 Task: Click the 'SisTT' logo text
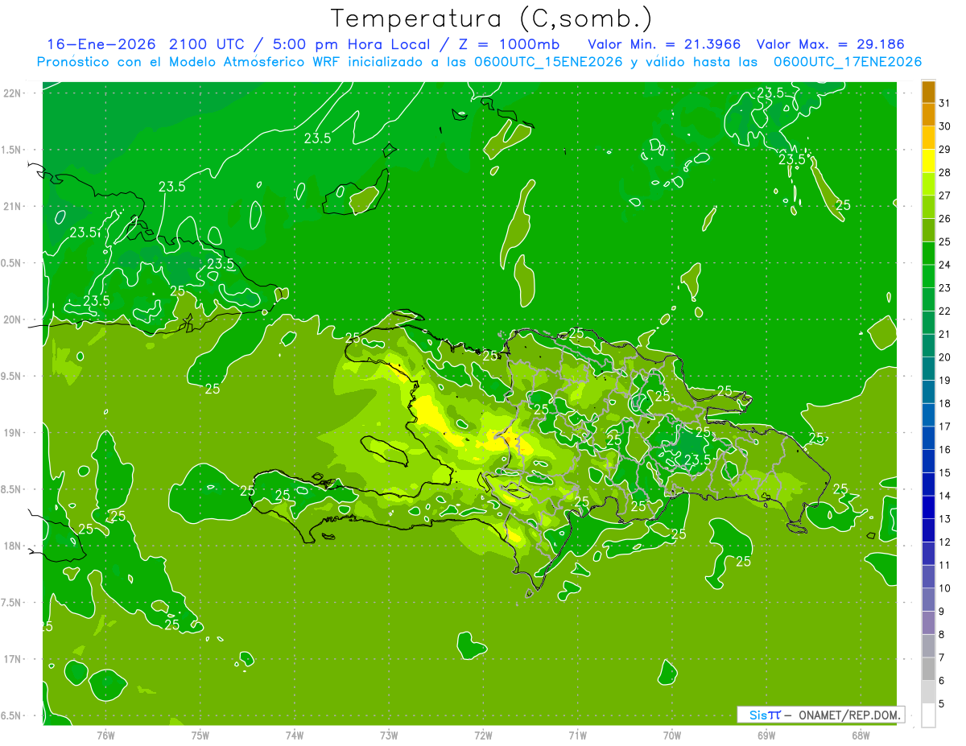764,715
